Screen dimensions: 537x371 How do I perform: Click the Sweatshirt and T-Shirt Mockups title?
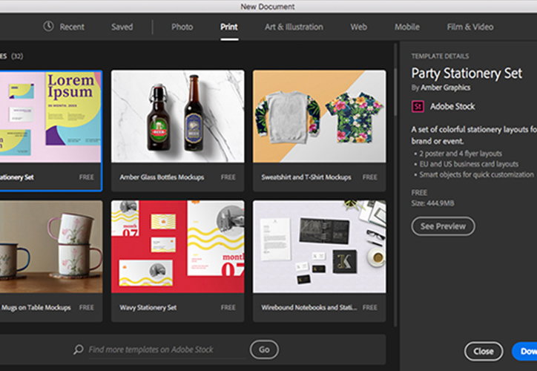tap(306, 177)
